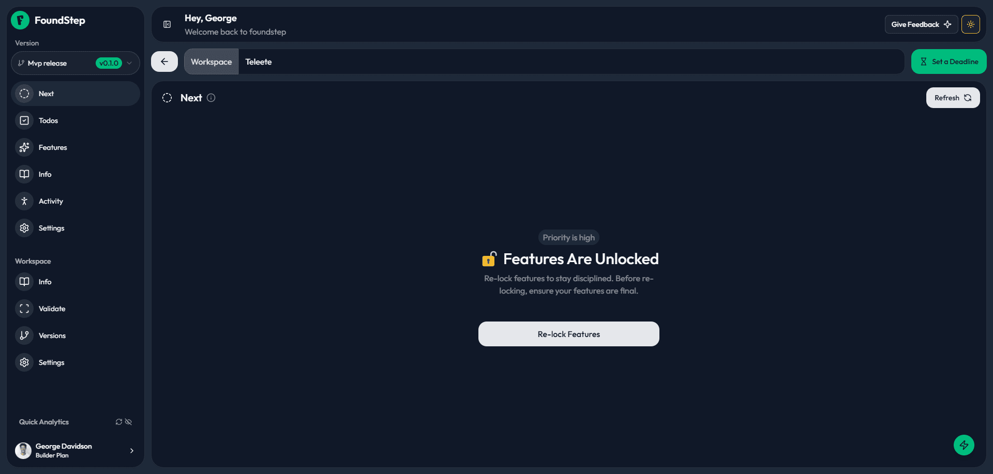Screen dimensions: 993x474
Task: Collapse the sidebar panel
Action: pos(167,24)
